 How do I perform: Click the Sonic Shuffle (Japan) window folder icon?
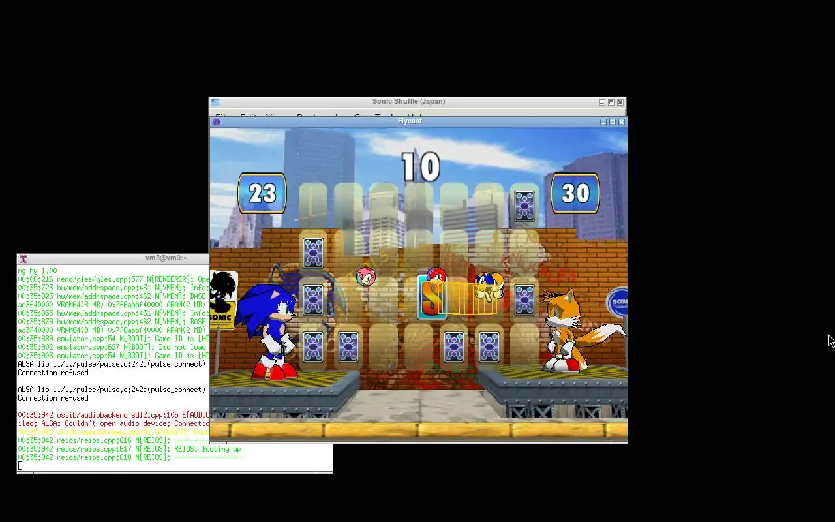click(215, 102)
